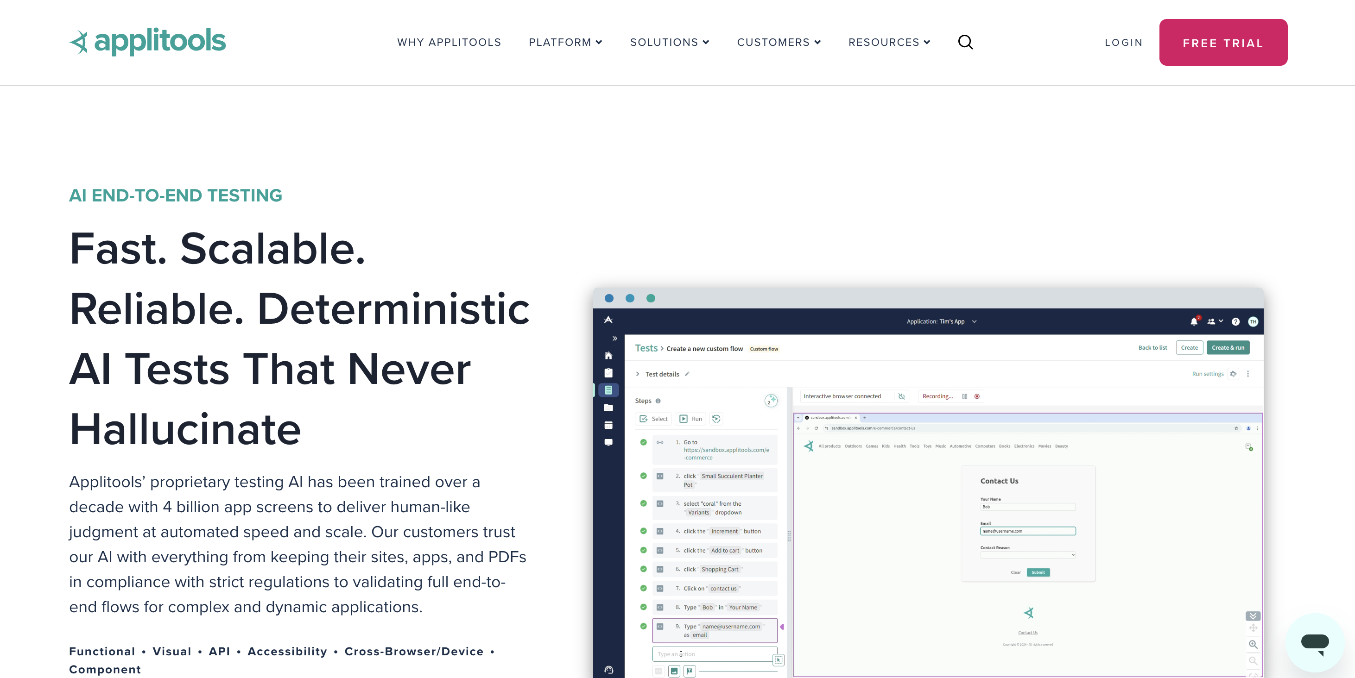The image size is (1355, 678).
Task: Click the Applitools app logo in dark bar
Action: tap(608, 320)
